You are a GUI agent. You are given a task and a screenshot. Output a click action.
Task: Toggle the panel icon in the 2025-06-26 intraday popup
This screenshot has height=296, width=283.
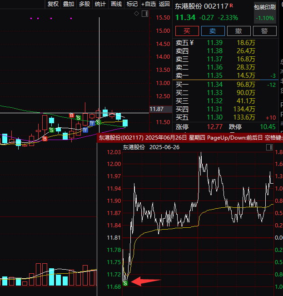point(269,147)
